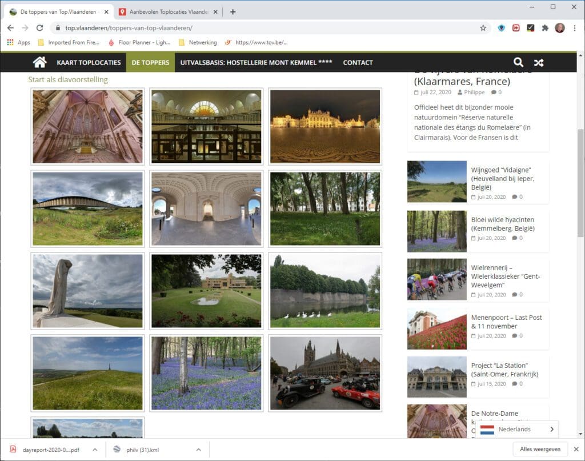The width and height of the screenshot is (585, 461).
Task: Open the sidebar vineyard landscape thumbnail
Action: [437, 182]
